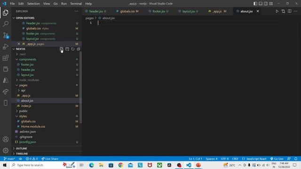The width and height of the screenshot is (301, 169).
Task: Click the New Folder icon in NEXTJS header
Action: [67, 49]
